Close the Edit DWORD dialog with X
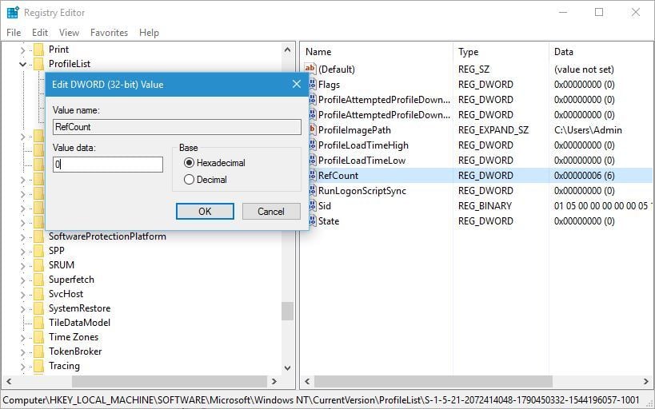 click(x=297, y=85)
